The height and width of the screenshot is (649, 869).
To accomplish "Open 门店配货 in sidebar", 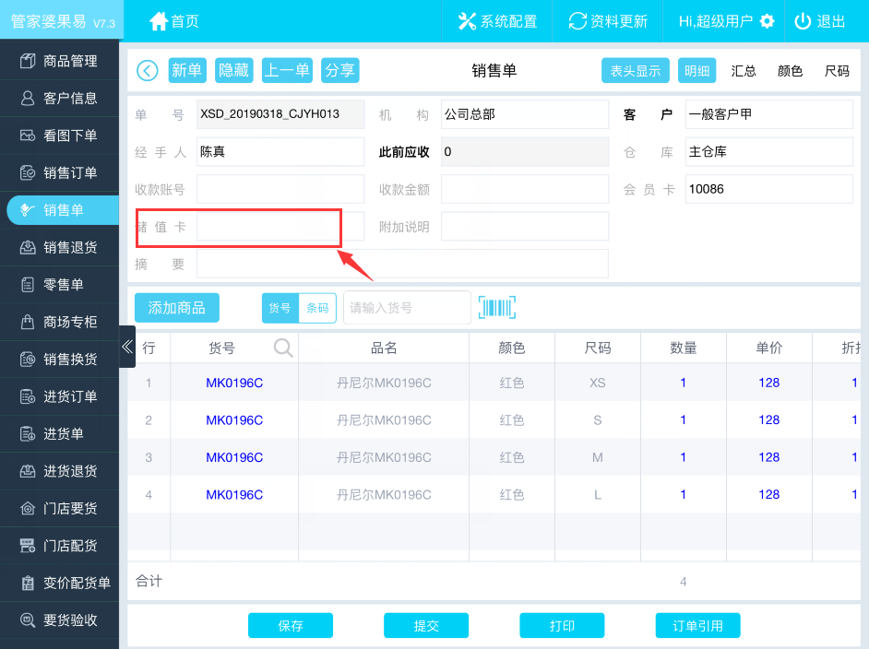I will click(x=60, y=546).
